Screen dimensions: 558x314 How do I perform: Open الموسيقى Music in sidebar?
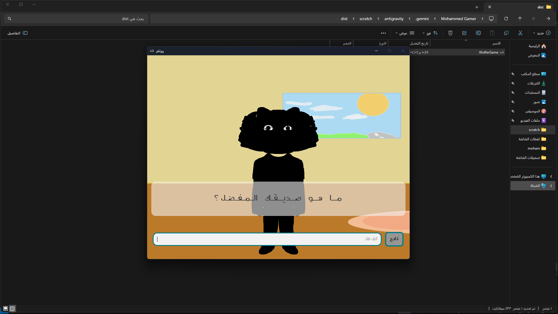[x=536, y=111]
